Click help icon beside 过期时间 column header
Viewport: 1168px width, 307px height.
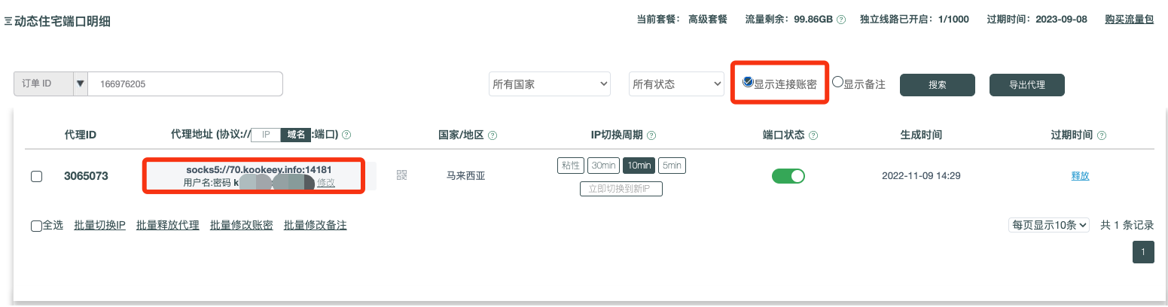click(1102, 135)
